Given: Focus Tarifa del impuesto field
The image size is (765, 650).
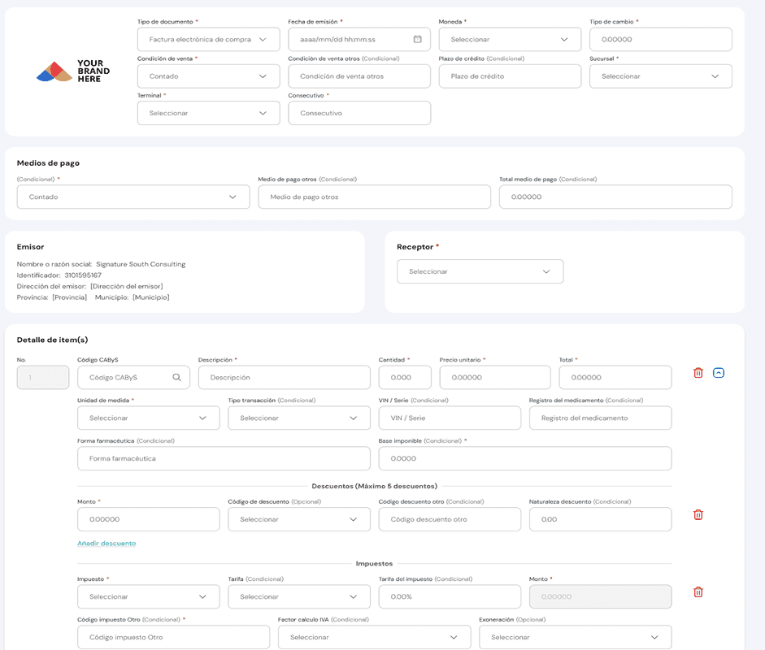Looking at the screenshot, I should tap(450, 597).
